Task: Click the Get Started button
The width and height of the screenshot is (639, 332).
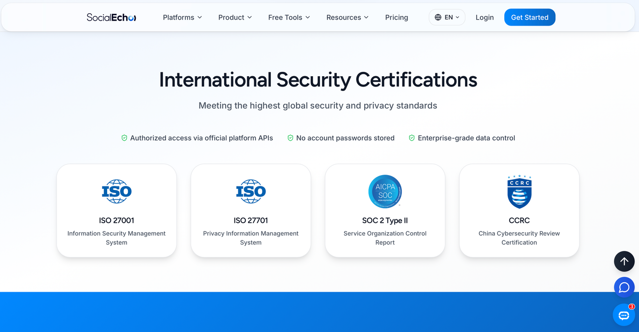Action: point(530,17)
